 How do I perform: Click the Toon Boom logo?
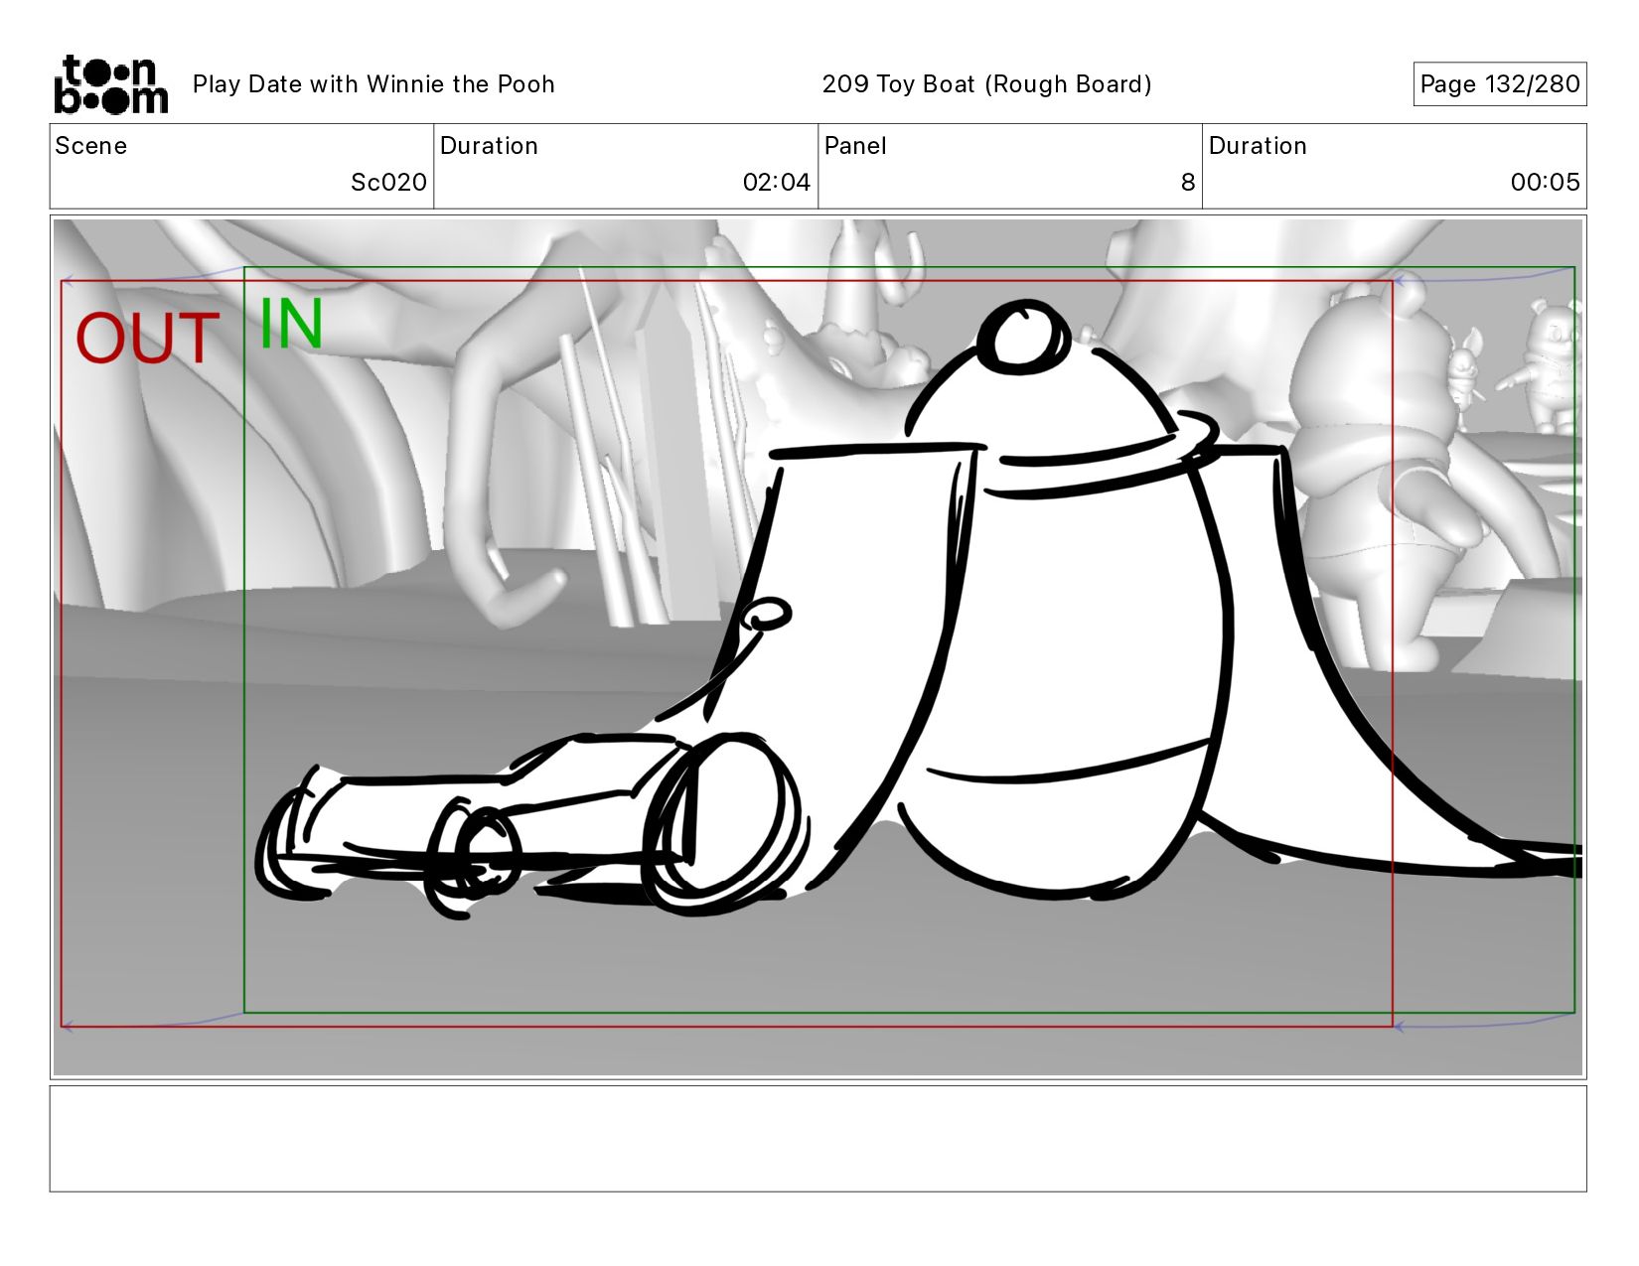110,84
